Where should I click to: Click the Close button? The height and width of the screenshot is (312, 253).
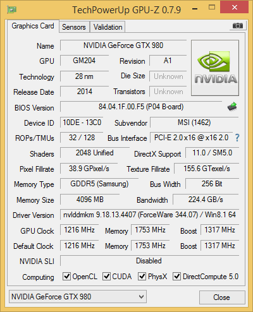(x=222, y=297)
